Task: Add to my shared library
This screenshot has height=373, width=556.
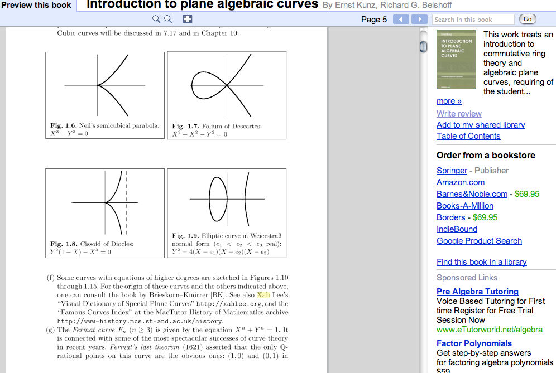Action: click(x=481, y=125)
